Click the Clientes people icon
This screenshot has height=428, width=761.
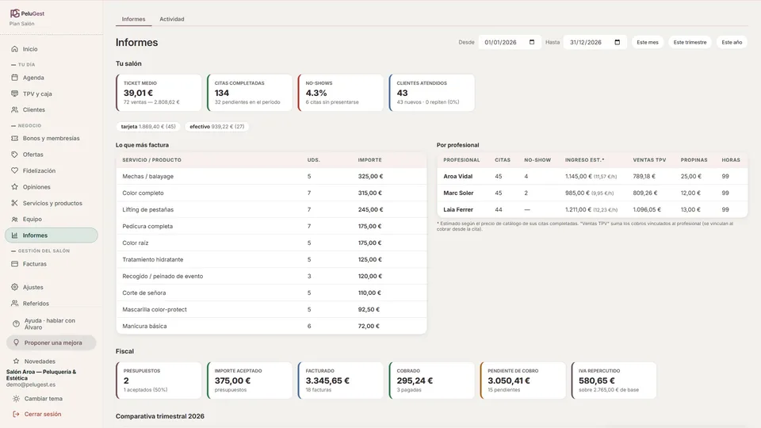point(14,109)
